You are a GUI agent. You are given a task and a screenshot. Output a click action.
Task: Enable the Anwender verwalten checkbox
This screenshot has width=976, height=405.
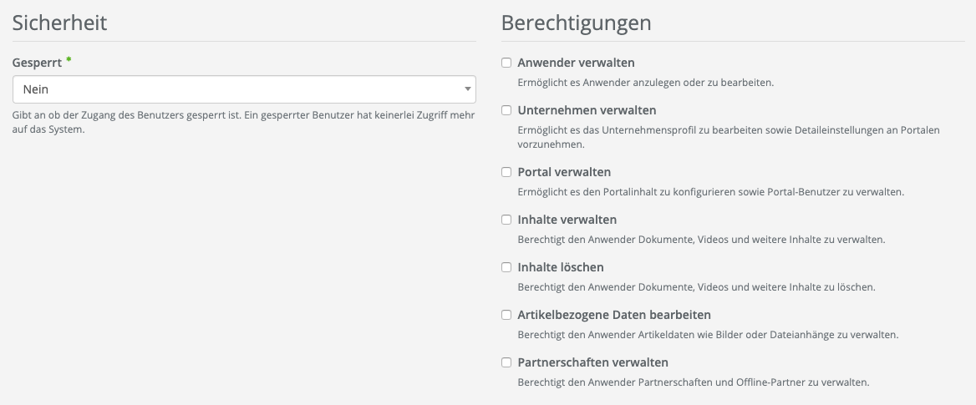[506, 63]
